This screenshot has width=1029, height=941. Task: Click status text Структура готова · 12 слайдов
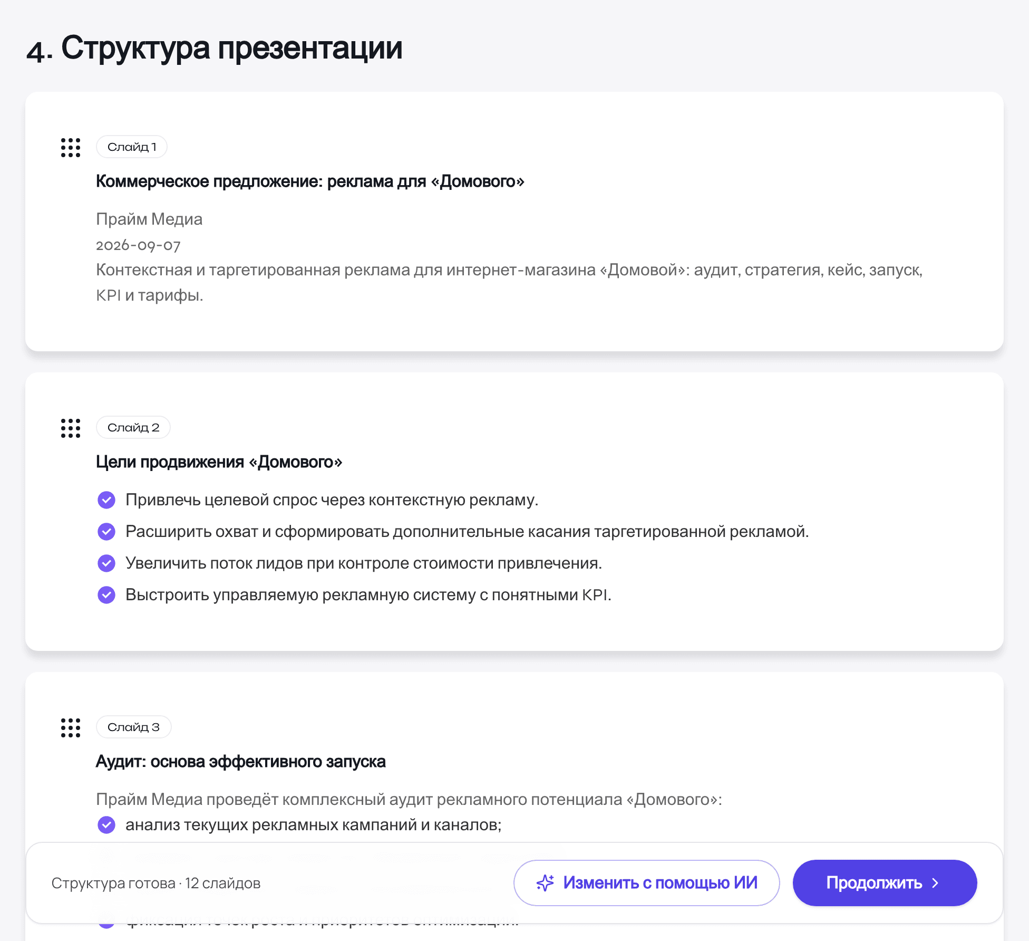156,883
